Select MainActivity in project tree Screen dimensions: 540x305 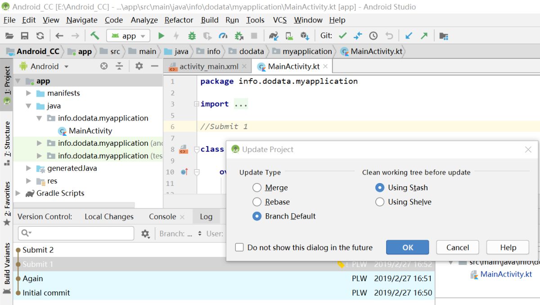[85, 131]
